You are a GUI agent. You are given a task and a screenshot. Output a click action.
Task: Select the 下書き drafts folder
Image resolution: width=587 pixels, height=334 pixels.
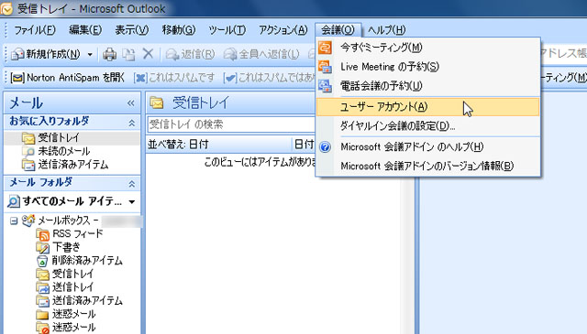tap(66, 247)
